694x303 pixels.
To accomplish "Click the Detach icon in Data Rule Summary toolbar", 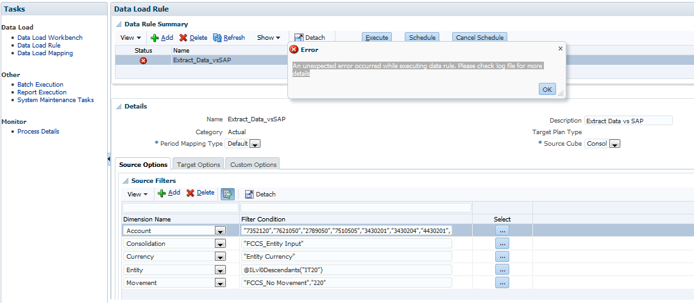I will point(299,38).
